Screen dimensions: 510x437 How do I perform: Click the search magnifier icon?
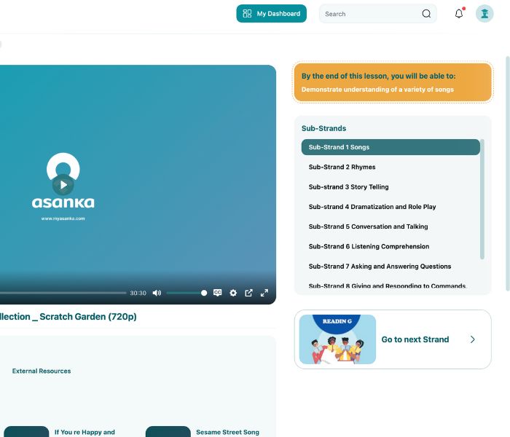[x=426, y=14]
